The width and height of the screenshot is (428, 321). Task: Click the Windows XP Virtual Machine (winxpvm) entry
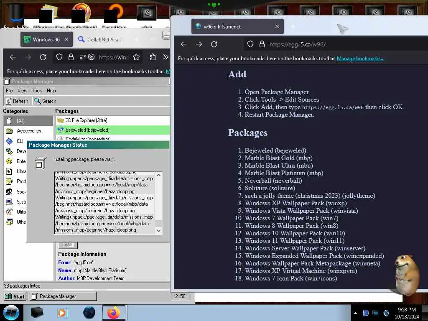[301, 271]
